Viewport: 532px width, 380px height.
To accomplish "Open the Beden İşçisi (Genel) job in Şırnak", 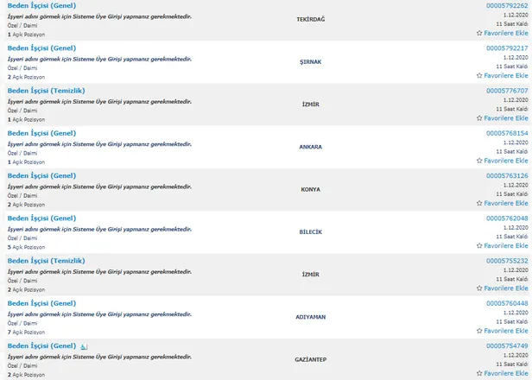I will click(41, 47).
